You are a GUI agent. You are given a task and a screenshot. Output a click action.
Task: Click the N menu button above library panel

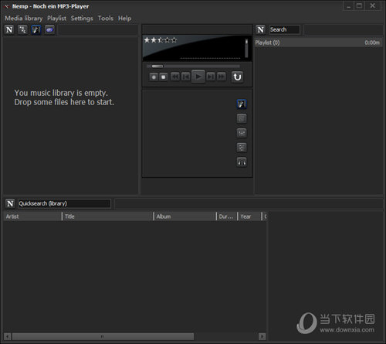pos(9,30)
